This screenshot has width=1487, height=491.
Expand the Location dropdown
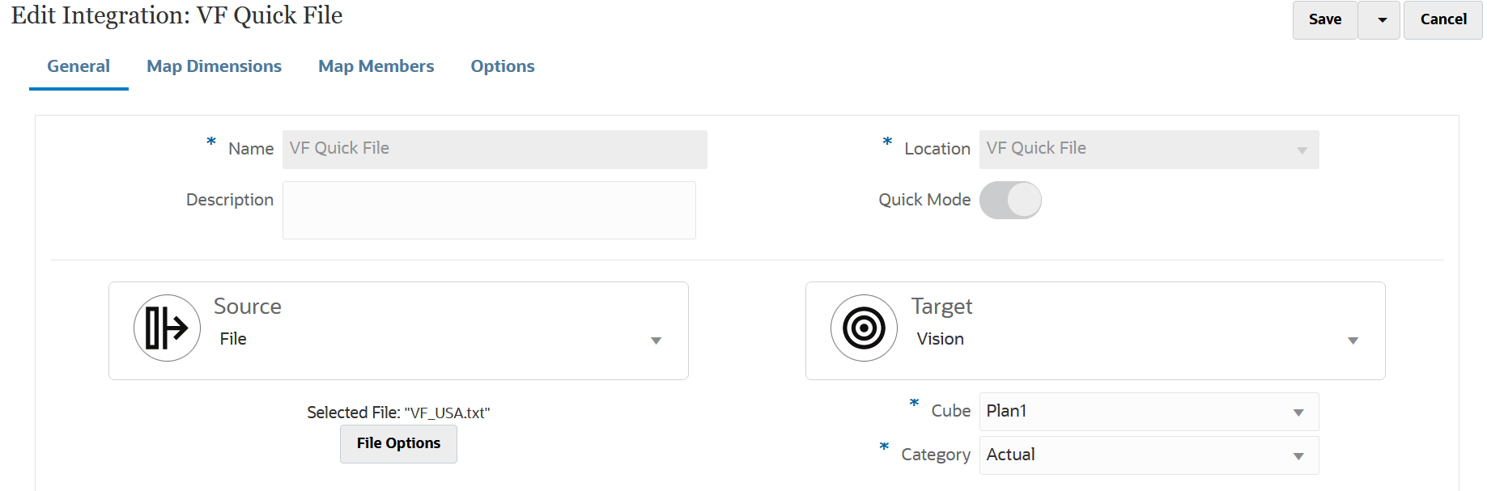point(1302,150)
